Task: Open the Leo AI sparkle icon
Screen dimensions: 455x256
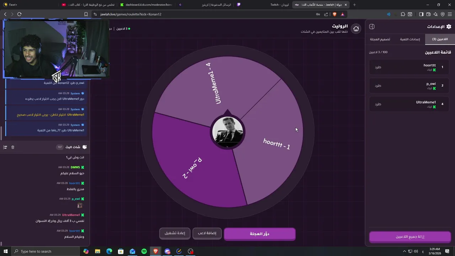Action: [435, 14]
